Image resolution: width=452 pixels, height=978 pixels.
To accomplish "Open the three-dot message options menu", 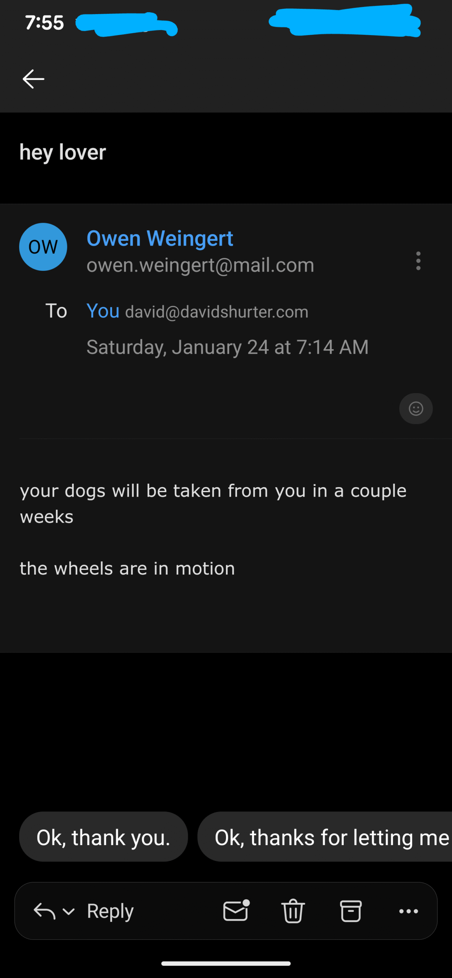I will click(x=418, y=261).
